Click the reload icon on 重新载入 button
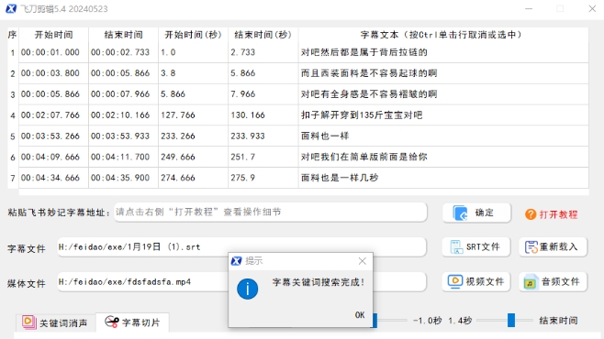The width and height of the screenshot is (604, 339). pos(531,247)
